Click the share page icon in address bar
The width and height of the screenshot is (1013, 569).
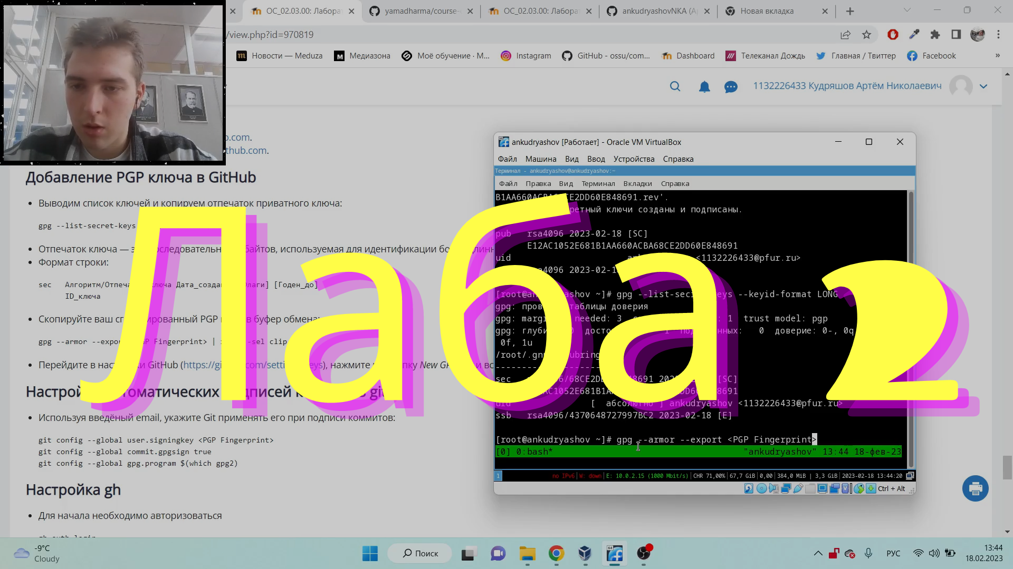845,35
